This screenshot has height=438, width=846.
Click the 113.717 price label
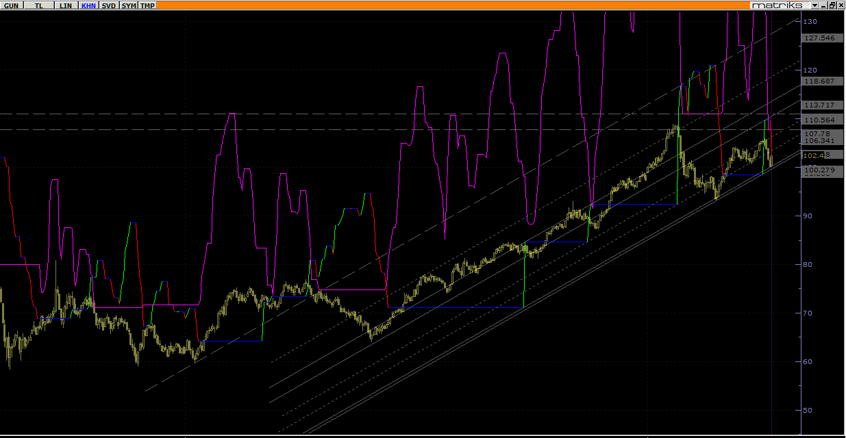point(821,105)
